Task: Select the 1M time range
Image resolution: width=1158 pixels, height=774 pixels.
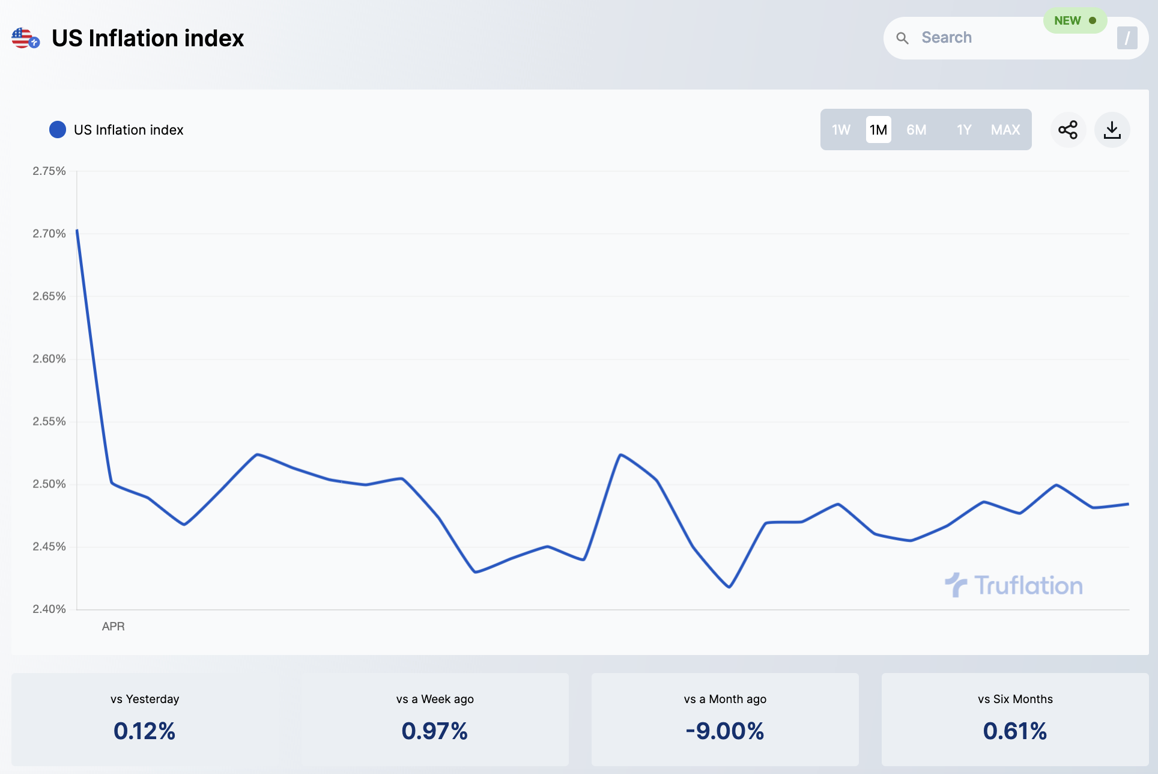Action: (x=878, y=130)
